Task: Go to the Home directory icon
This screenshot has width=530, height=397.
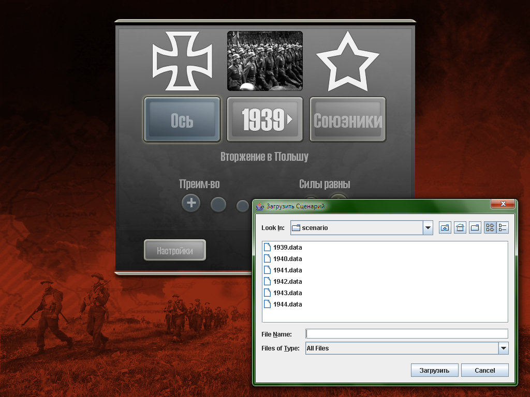Action: 460,227
